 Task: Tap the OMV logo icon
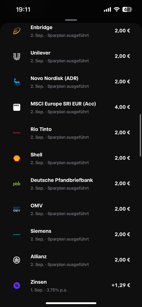[17, 209]
